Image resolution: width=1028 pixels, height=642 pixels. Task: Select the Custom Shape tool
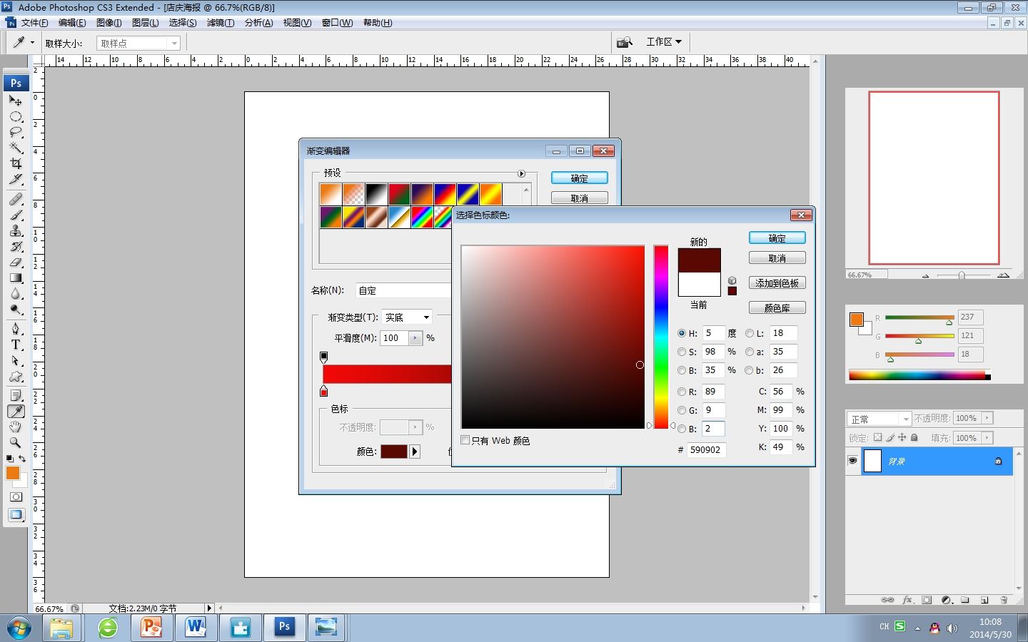coord(16,376)
